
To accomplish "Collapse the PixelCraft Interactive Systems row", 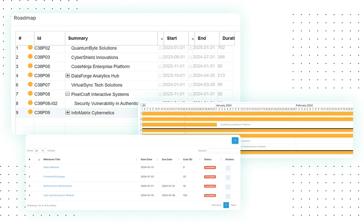I will coord(68,94).
